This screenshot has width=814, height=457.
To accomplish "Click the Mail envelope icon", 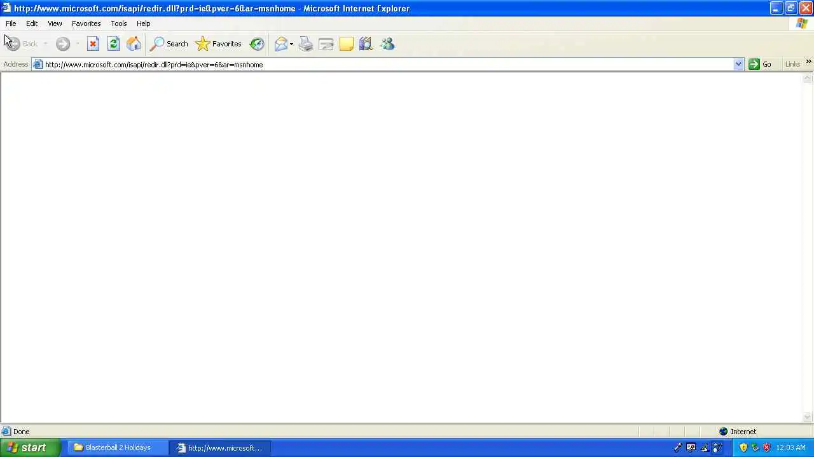I will (x=280, y=44).
